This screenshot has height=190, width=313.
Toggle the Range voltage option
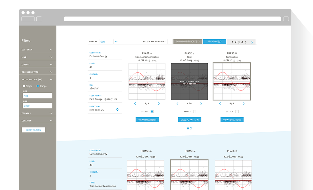(x=38, y=86)
